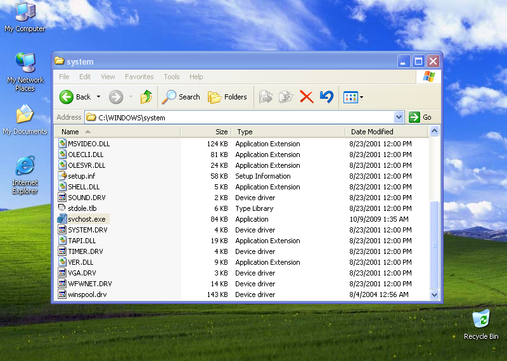Image resolution: width=507 pixels, height=361 pixels.
Task: Toggle the Folders pane button
Action: tap(228, 97)
